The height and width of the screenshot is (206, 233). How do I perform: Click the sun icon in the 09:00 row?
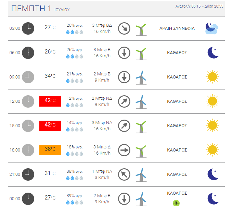[x=212, y=77]
